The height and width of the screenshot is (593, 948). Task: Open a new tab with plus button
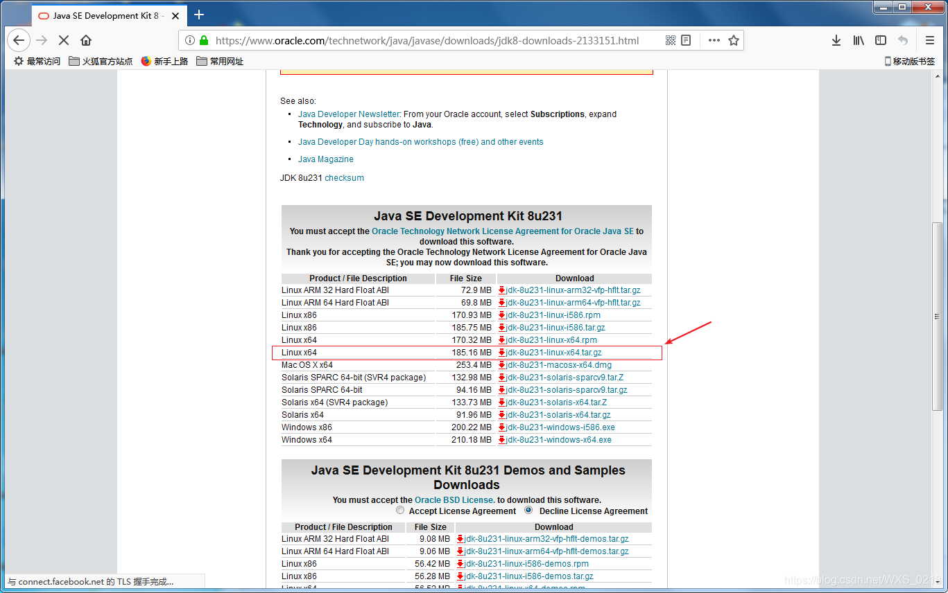pyautogui.click(x=199, y=15)
